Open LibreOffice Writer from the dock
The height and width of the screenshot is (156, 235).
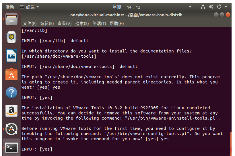pyautogui.click(x=11, y=55)
